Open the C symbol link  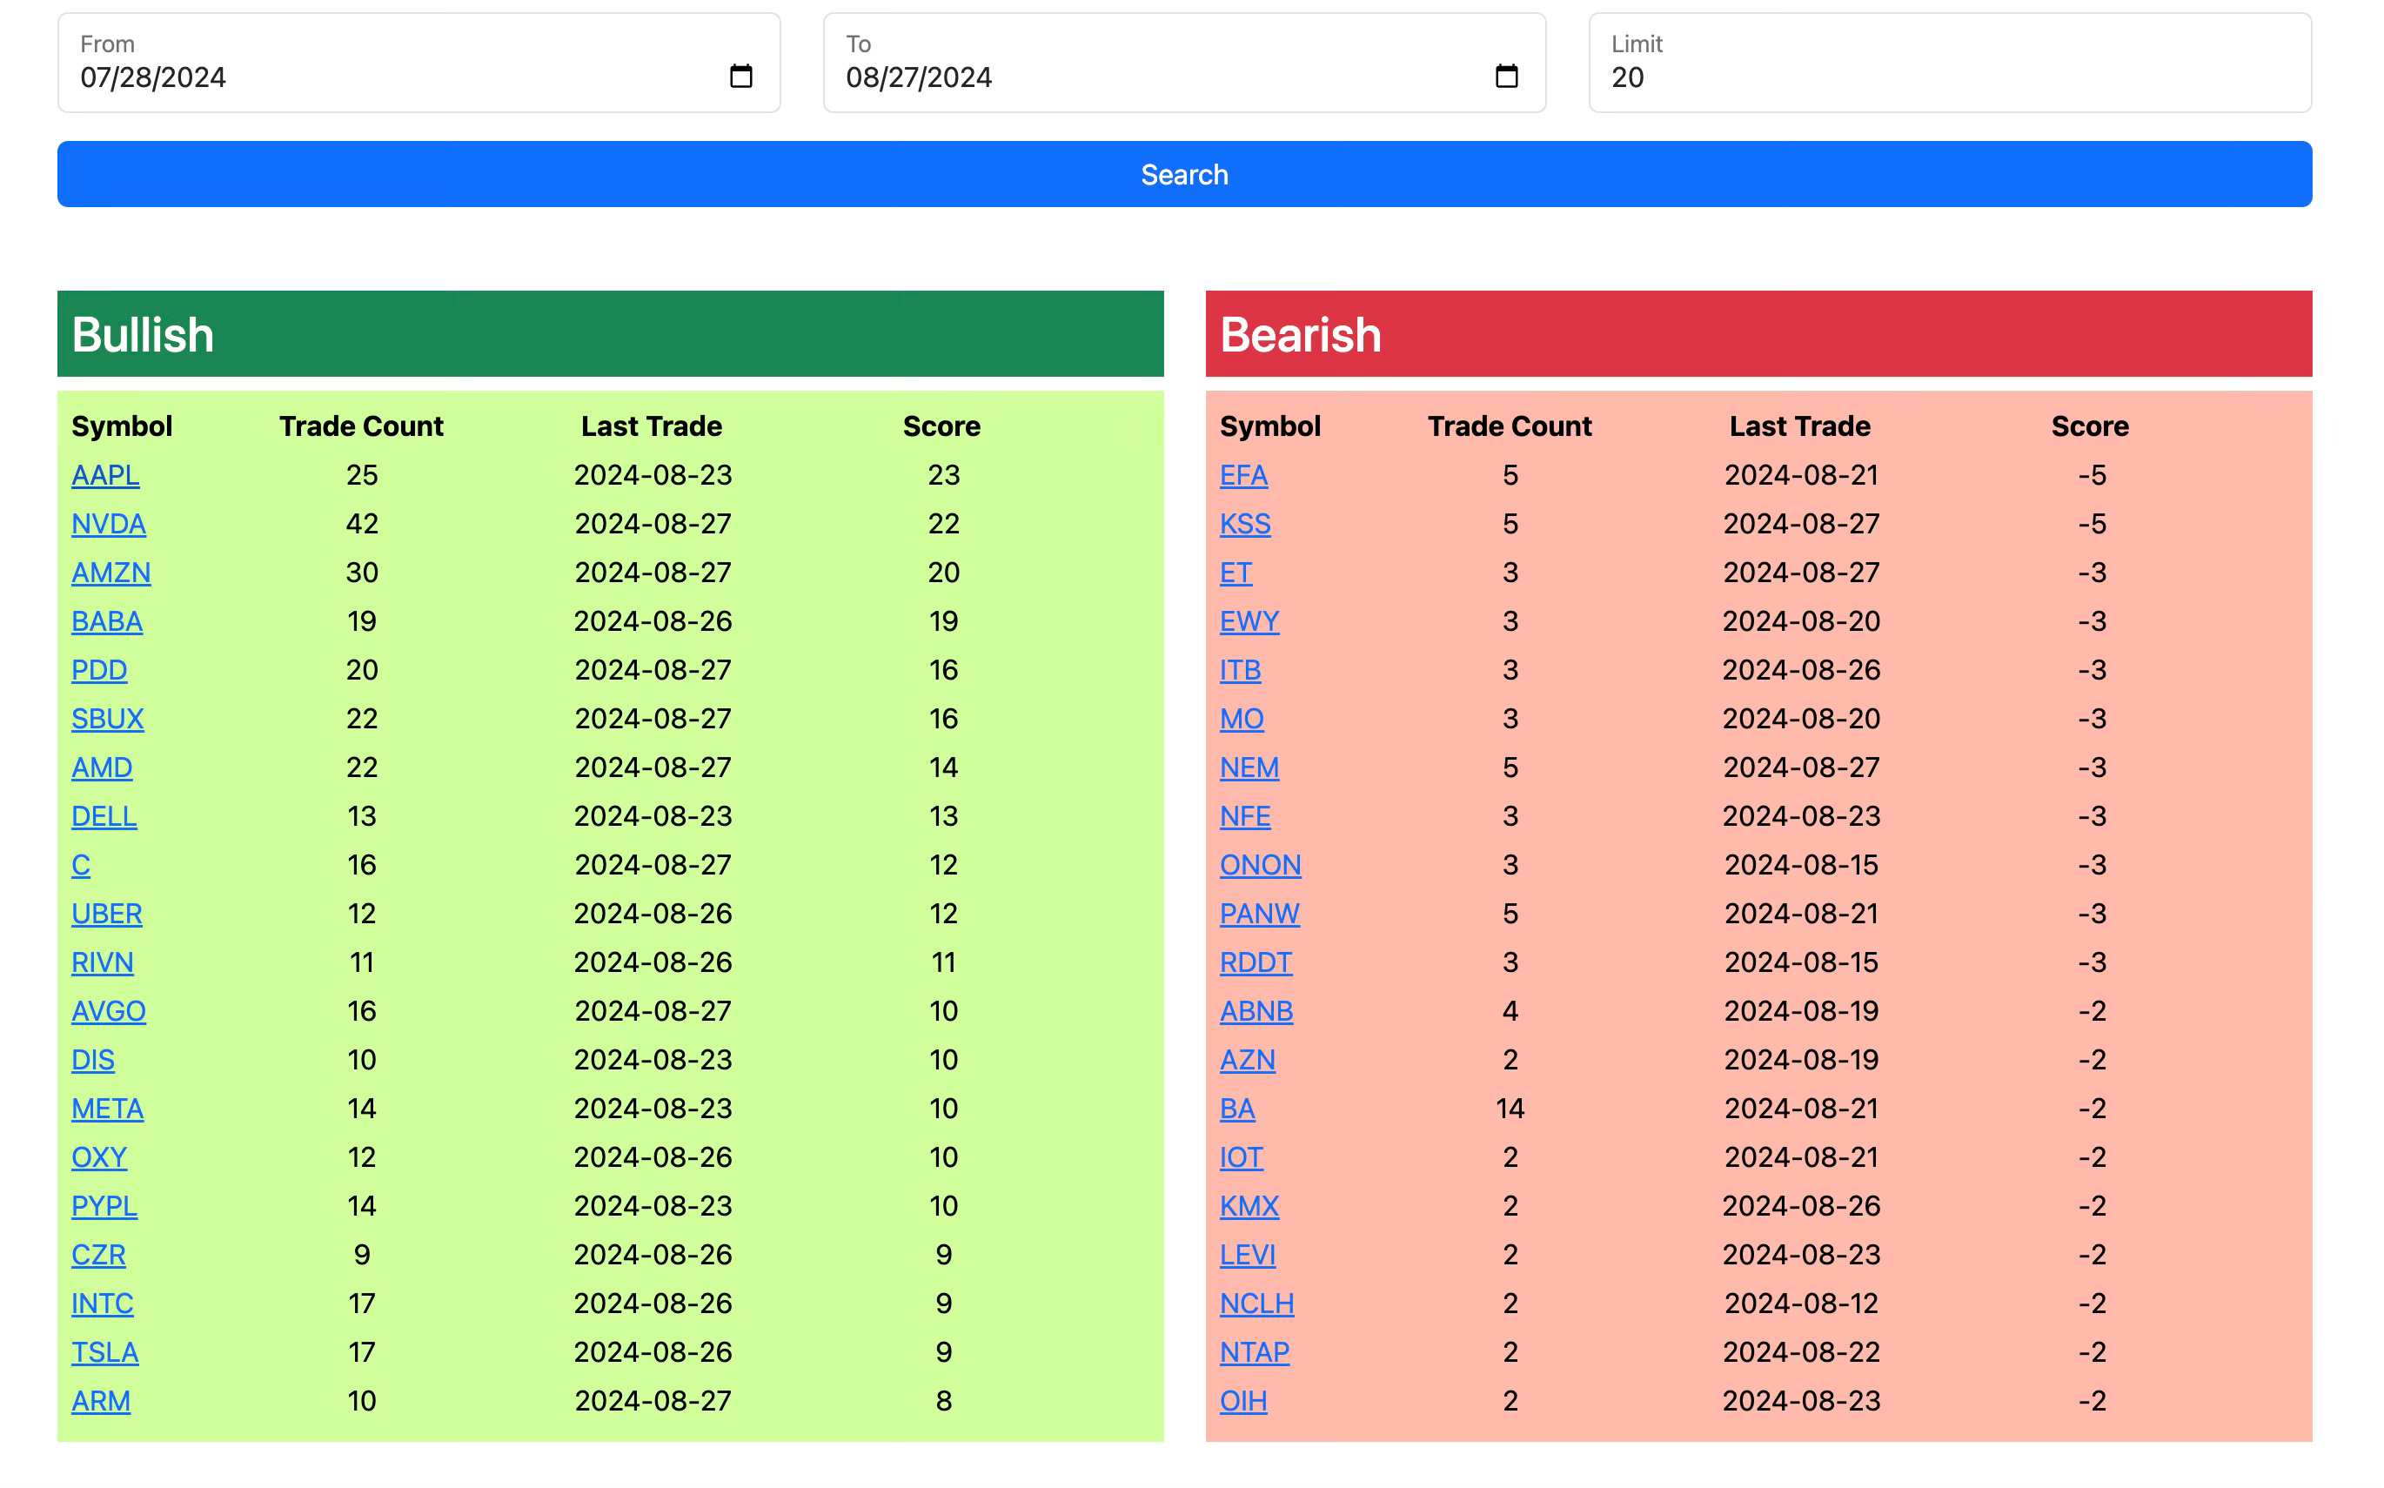pos(81,865)
